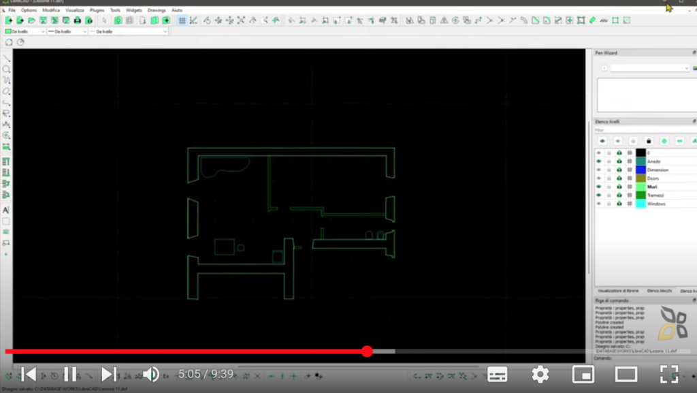Hide the Arredo layer
Screen dimensions: 697x393
(599, 161)
